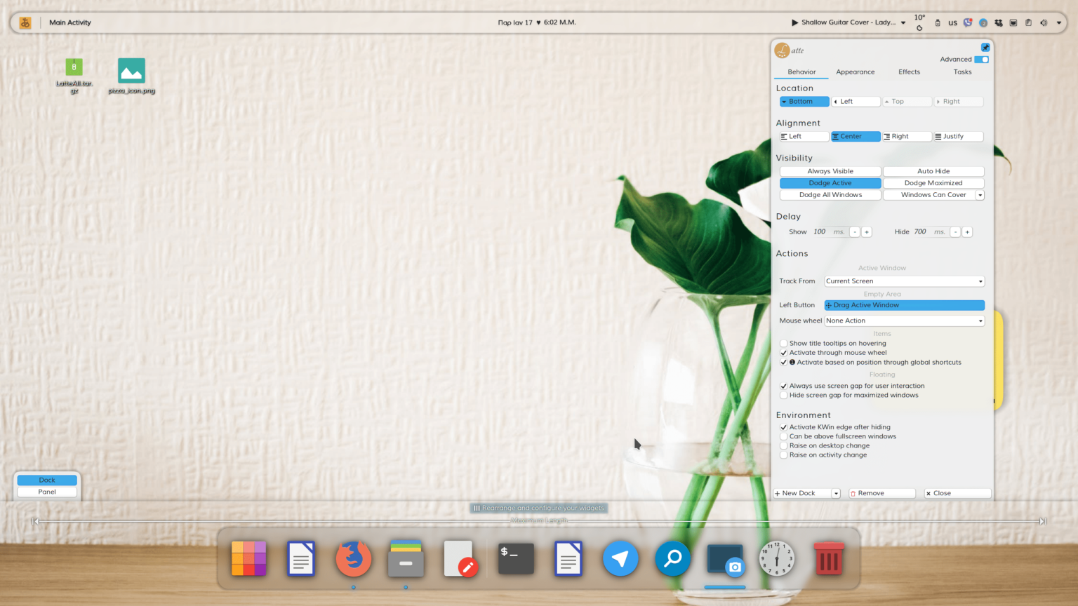Switch to the Appearance tab
This screenshot has height=606, width=1078.
point(856,72)
